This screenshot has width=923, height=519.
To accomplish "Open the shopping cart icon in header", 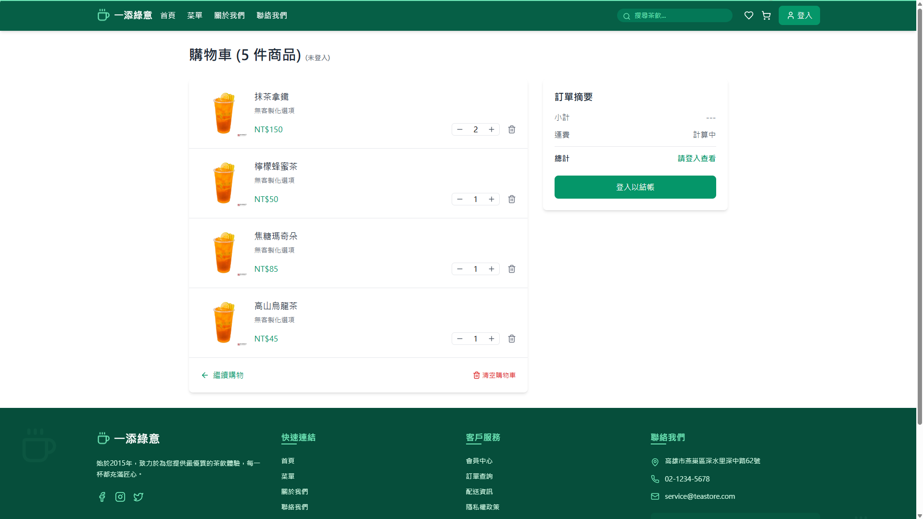I will [766, 15].
